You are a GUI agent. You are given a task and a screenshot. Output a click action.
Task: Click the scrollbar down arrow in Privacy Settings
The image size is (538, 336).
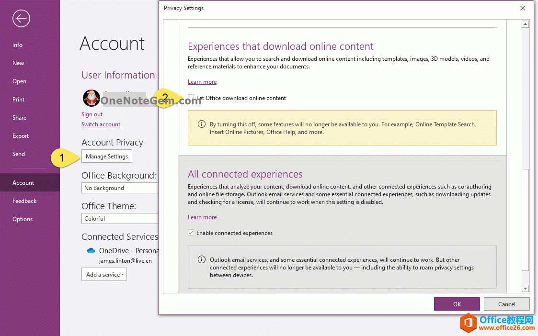(x=525, y=288)
